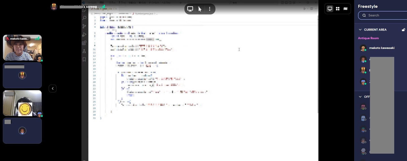Open Source Control in shared VS Code sidebar

tap(84, 26)
